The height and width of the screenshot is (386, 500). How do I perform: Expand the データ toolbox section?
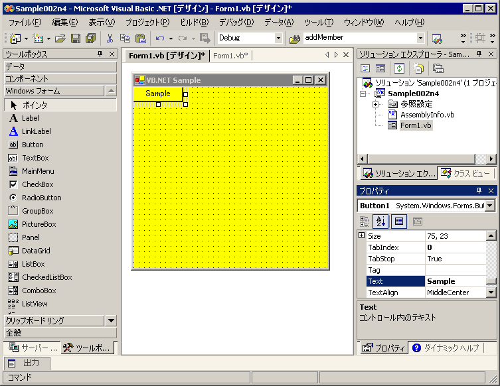(60, 66)
